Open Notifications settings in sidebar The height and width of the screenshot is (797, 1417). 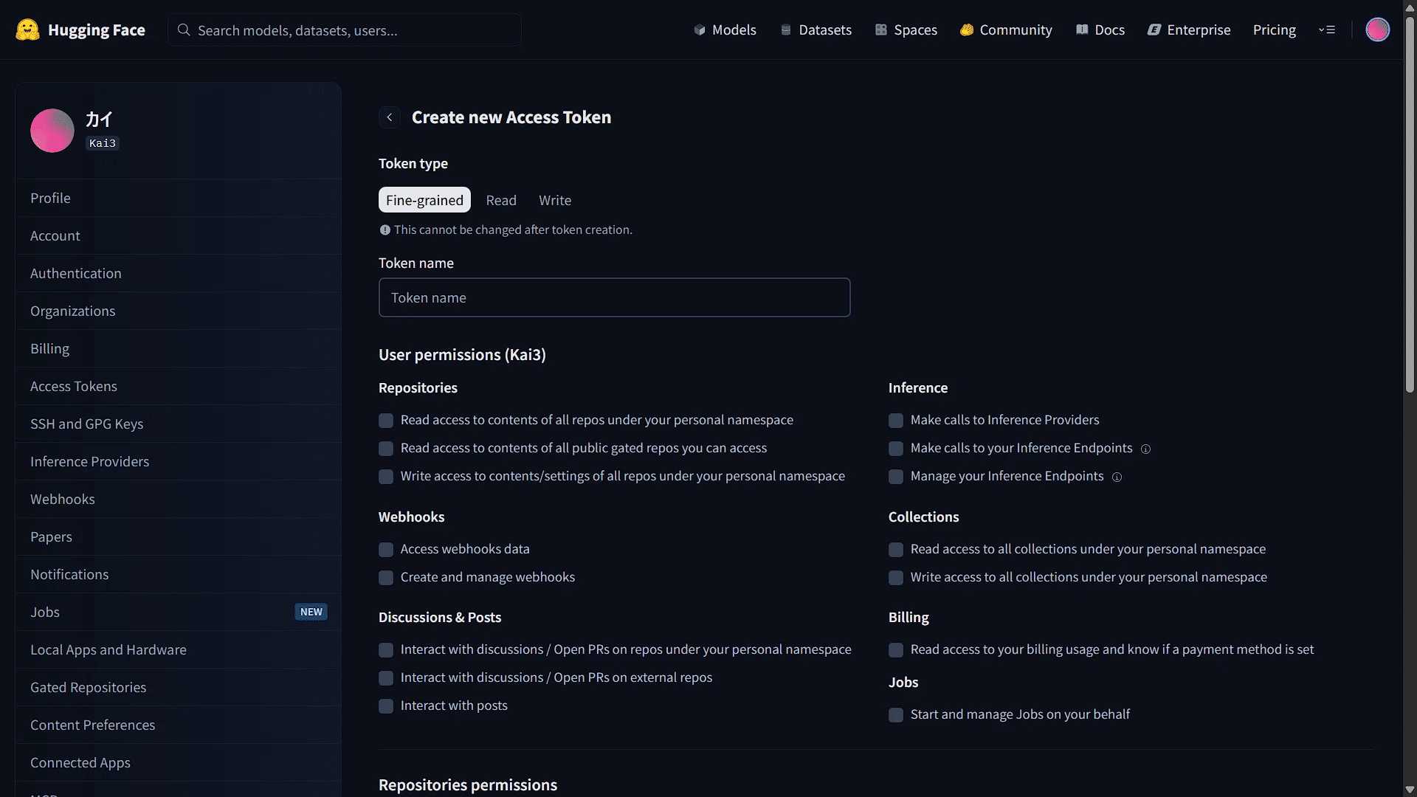[x=178, y=574]
